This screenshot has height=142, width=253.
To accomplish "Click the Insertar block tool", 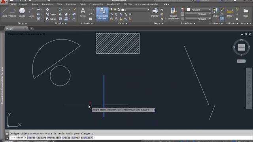I will [155, 12].
